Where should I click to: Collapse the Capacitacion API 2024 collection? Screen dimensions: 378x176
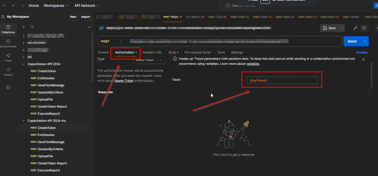pyautogui.click(x=24, y=64)
